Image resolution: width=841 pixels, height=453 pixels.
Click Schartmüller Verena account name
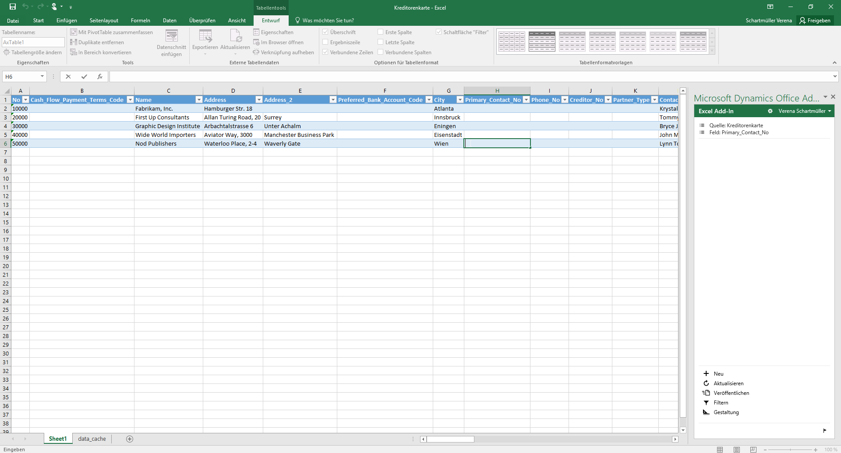(769, 21)
